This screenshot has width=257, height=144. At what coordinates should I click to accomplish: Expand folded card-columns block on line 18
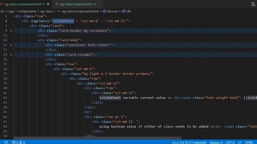coord(11,55)
